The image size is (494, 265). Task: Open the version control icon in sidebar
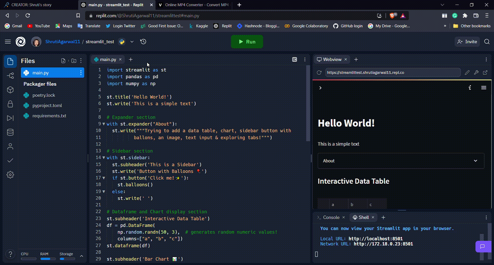tap(10, 75)
